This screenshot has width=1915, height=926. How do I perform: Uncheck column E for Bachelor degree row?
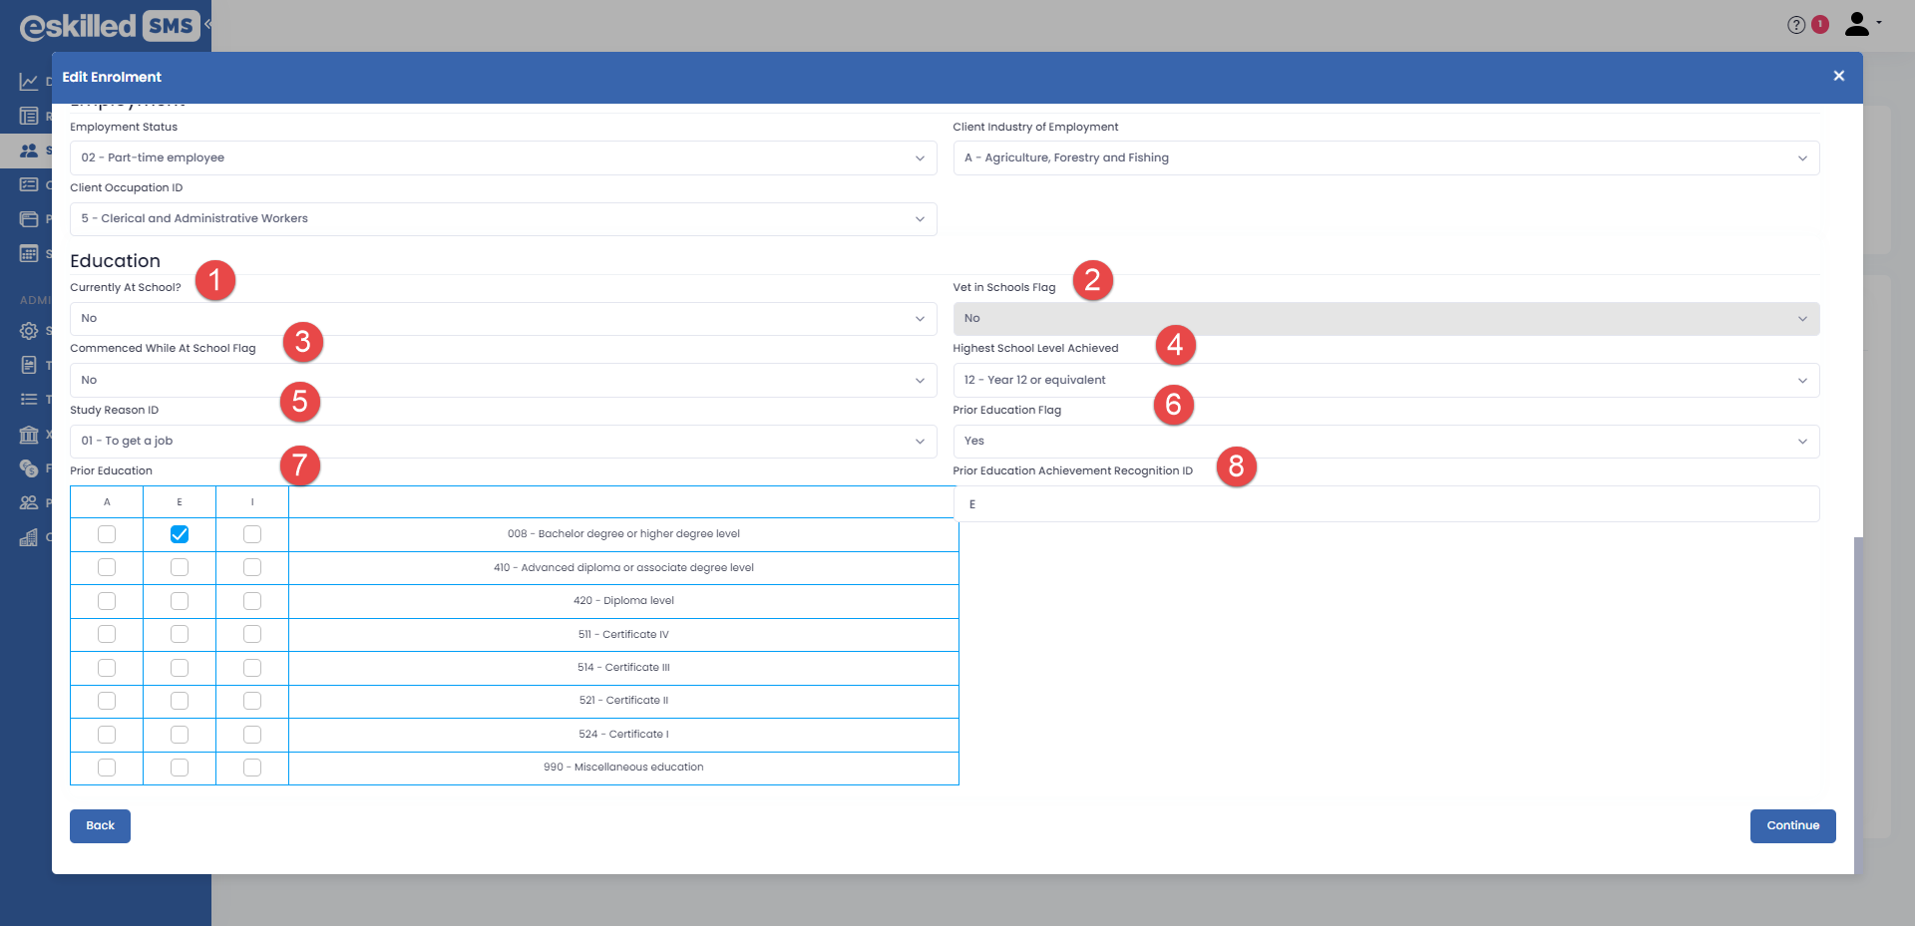180,534
